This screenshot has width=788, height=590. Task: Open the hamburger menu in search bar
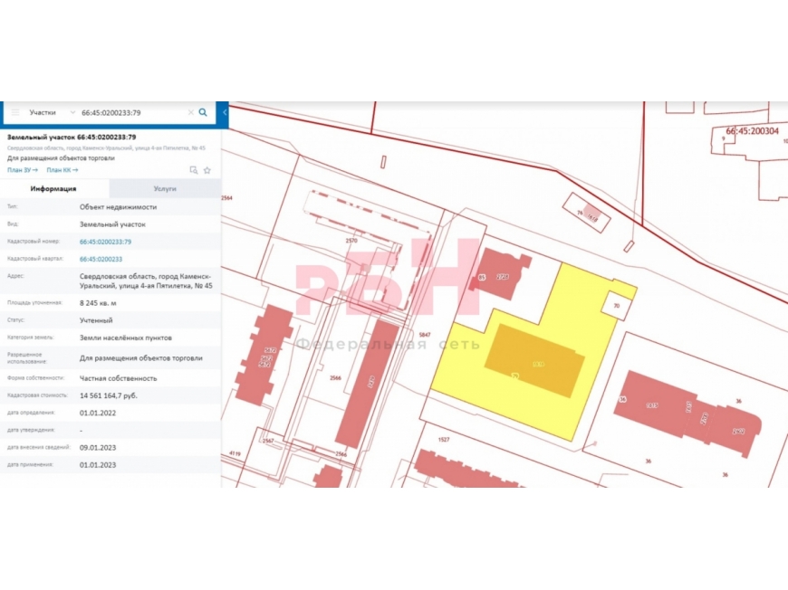point(15,112)
